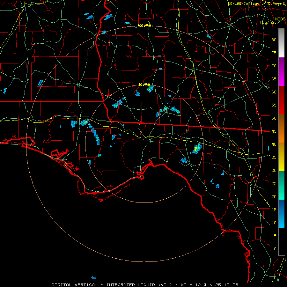
Task: Click the scale value 0
Action: pyautogui.click(x=275, y=249)
